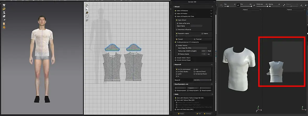Viewport: 308px width, 116px height.
Task: Click the avatar display icon, third in 3D toolbar
Action: click(x=4, y=12)
